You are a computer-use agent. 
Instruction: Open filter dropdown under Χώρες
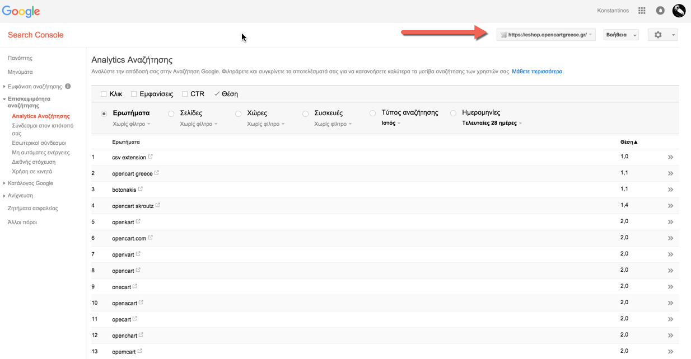(266, 124)
